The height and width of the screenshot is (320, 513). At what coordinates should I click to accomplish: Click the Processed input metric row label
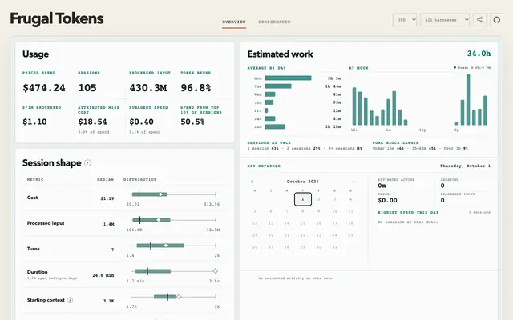click(46, 223)
